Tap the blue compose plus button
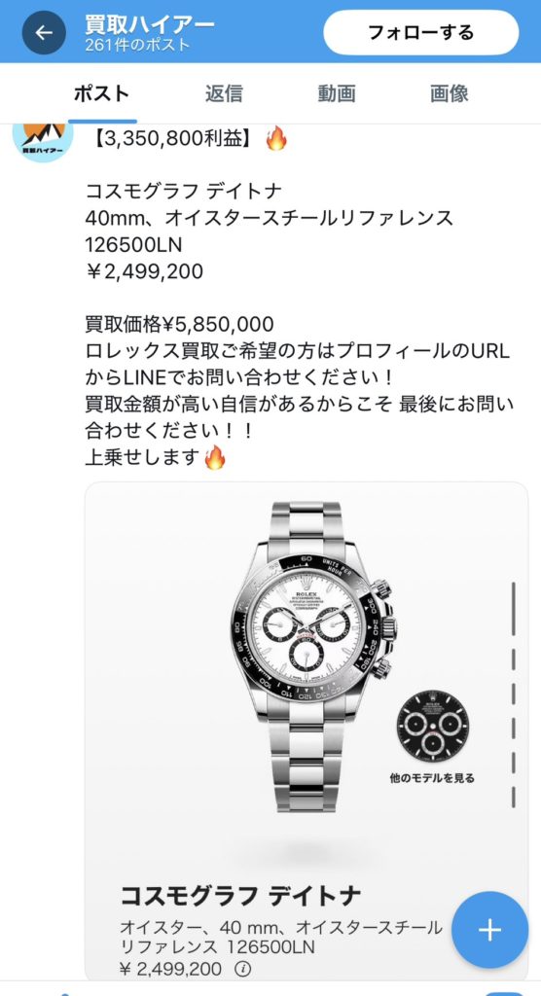 point(489,929)
